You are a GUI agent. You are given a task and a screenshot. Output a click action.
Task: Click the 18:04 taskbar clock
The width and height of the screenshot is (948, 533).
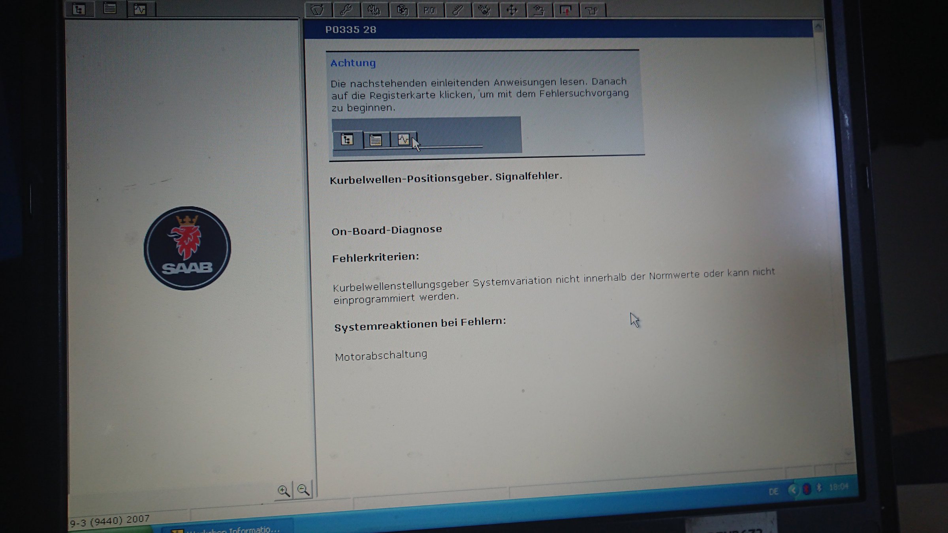pos(839,487)
